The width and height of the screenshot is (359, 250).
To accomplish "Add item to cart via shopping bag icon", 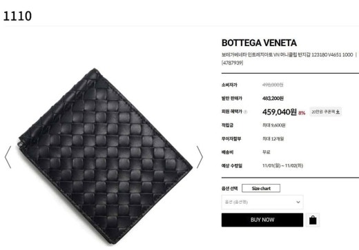I will (313, 220).
